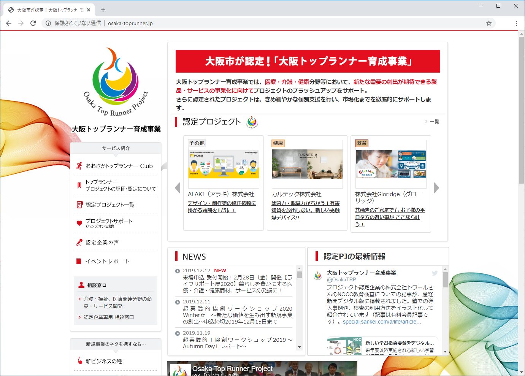Show next projects with right carousel arrow

point(436,188)
